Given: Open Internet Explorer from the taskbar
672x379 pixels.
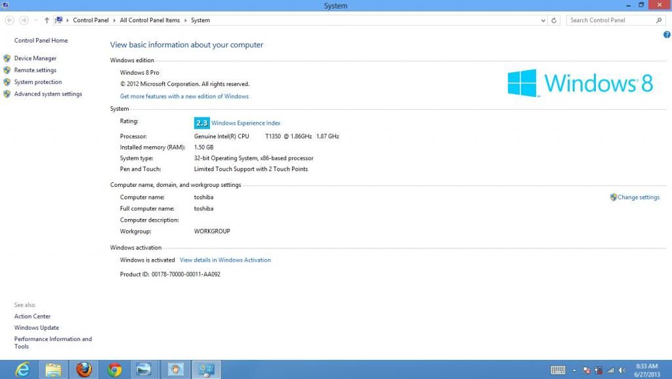Looking at the screenshot, I should pyautogui.click(x=22, y=369).
